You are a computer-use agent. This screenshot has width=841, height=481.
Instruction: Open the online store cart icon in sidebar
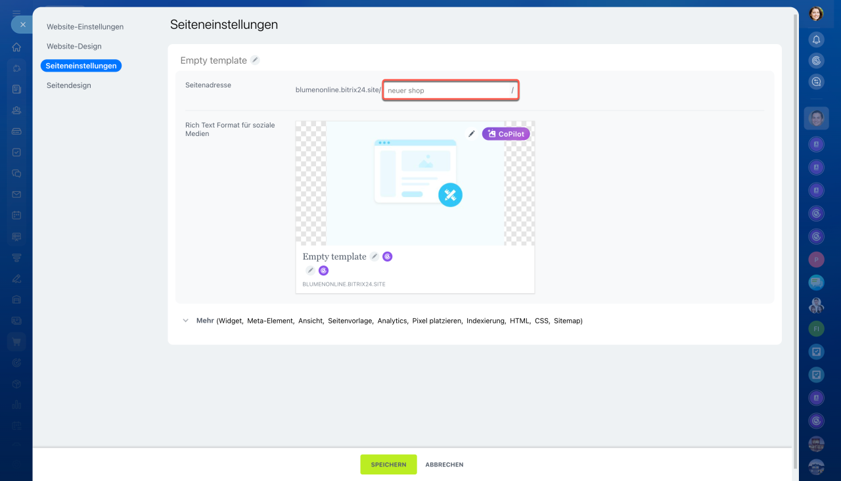[x=16, y=342]
